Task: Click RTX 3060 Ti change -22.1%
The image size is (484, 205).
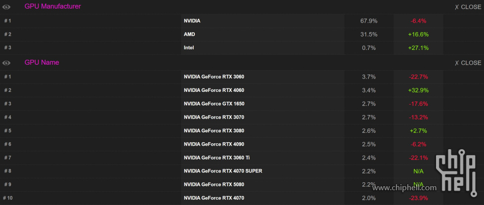Action: pyautogui.click(x=418, y=158)
